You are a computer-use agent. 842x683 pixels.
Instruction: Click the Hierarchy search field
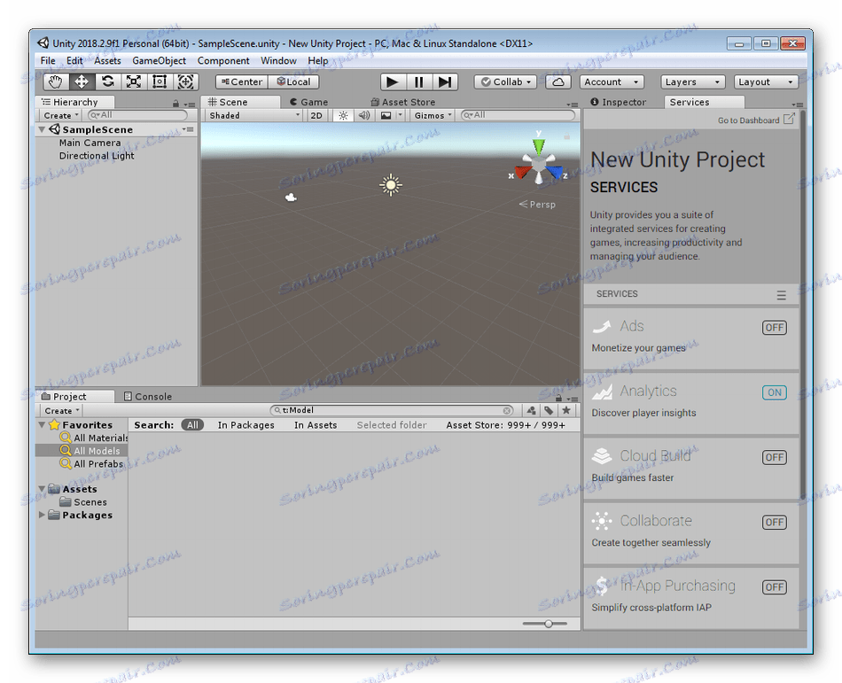click(137, 115)
